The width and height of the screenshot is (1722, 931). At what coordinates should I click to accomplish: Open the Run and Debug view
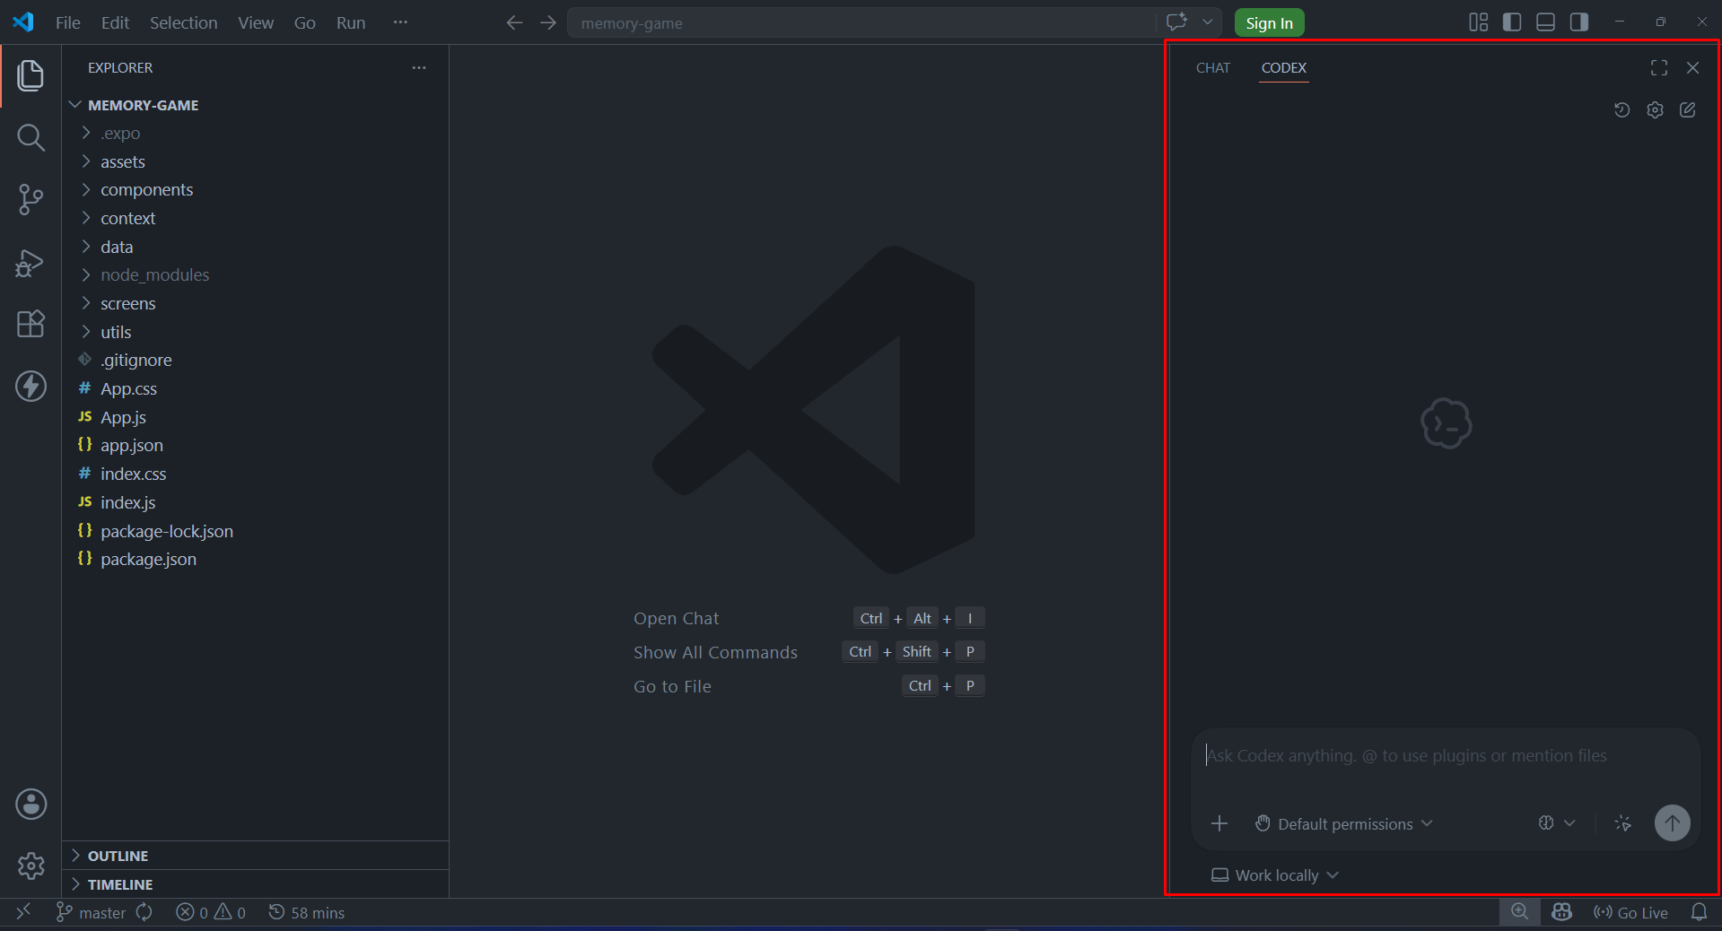(x=31, y=262)
